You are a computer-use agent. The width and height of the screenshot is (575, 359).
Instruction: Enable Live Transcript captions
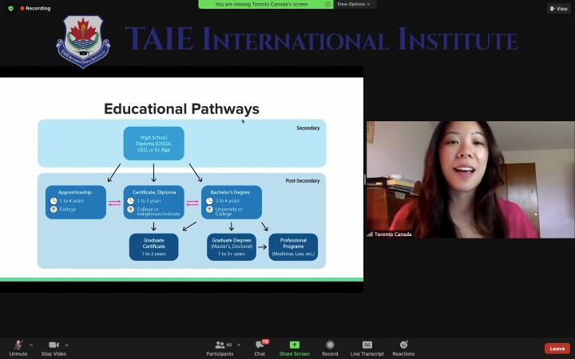367,346
